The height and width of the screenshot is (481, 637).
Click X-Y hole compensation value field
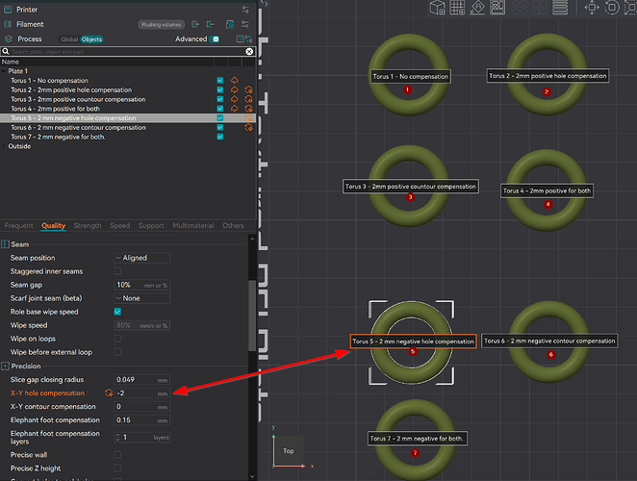coord(141,392)
